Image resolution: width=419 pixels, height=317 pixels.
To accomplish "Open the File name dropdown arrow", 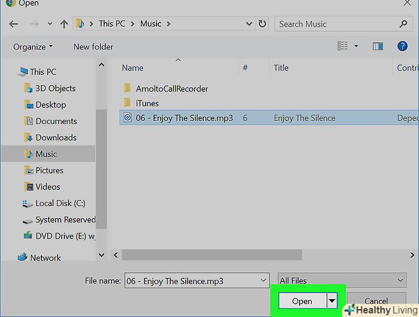I will point(263,280).
